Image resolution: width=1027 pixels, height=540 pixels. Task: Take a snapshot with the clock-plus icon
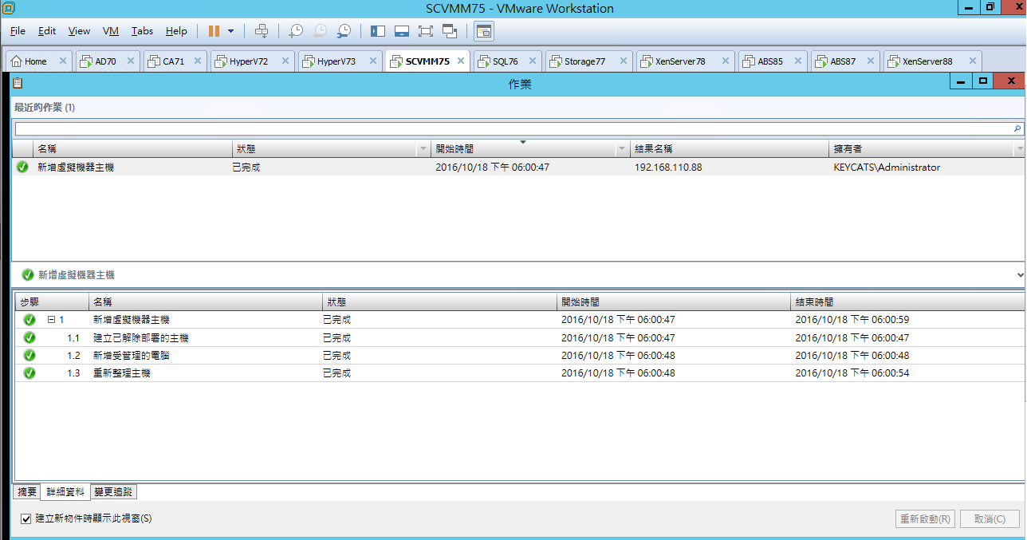tap(295, 31)
